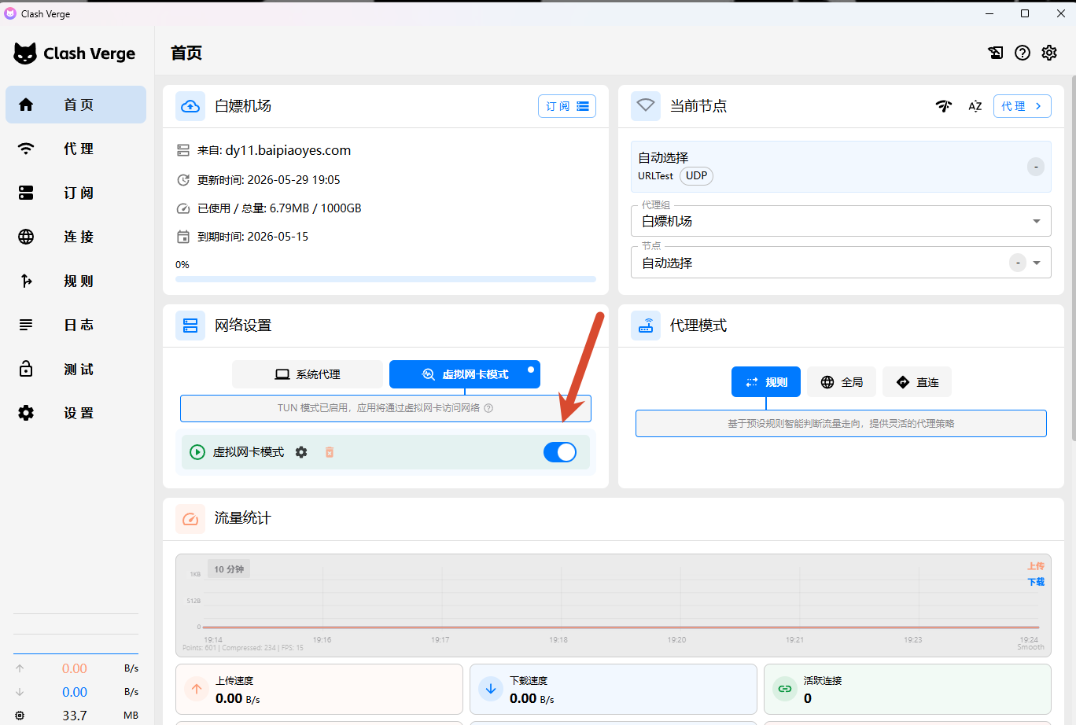Click the cloud upload icon beside 白嫖机场
This screenshot has width=1076, height=725.
190,106
